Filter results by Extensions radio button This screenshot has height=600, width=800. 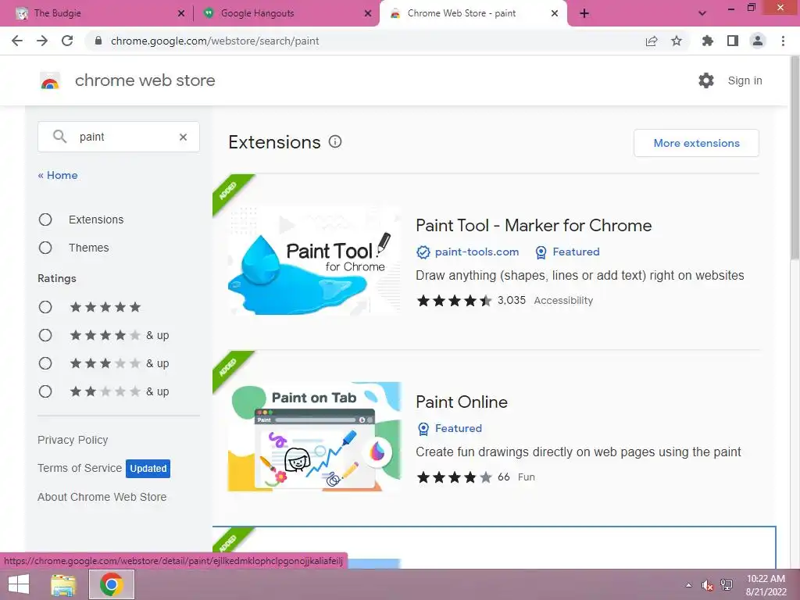[45, 220]
